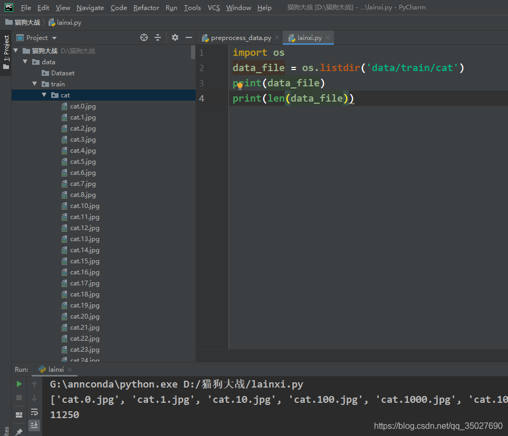Jump to next message with down arrow
This screenshot has height=436, width=508.
point(34,399)
